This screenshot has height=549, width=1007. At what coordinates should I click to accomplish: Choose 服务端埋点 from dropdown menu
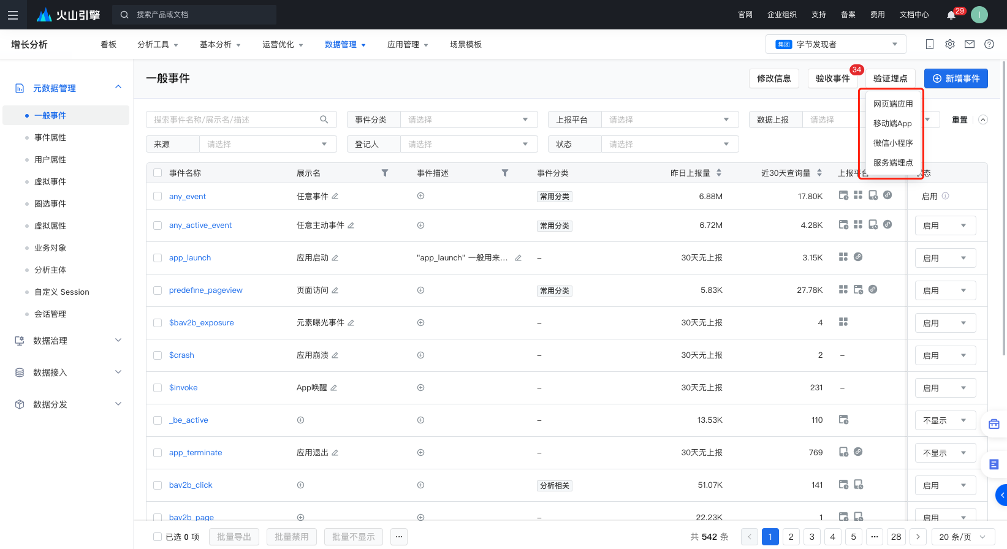(x=892, y=162)
